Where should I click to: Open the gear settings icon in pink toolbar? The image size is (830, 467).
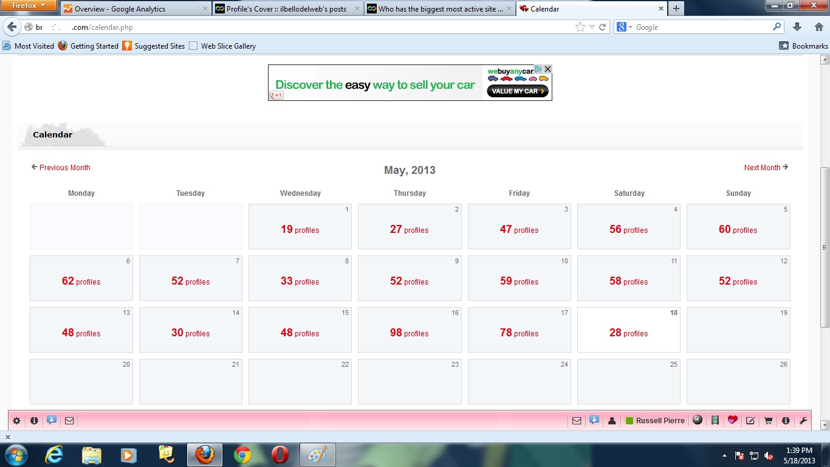click(x=16, y=420)
